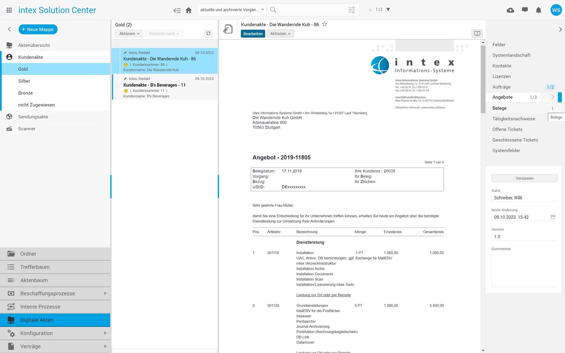Open the chat messages icon
Screen dimensions: 565x353
(x=525, y=10)
